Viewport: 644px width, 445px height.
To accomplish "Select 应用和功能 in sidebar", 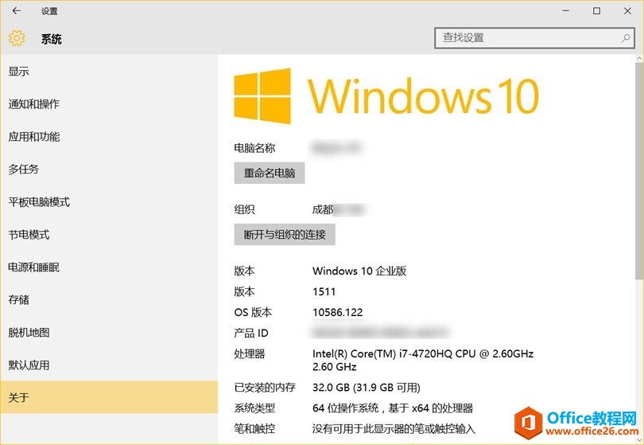I will (109, 137).
